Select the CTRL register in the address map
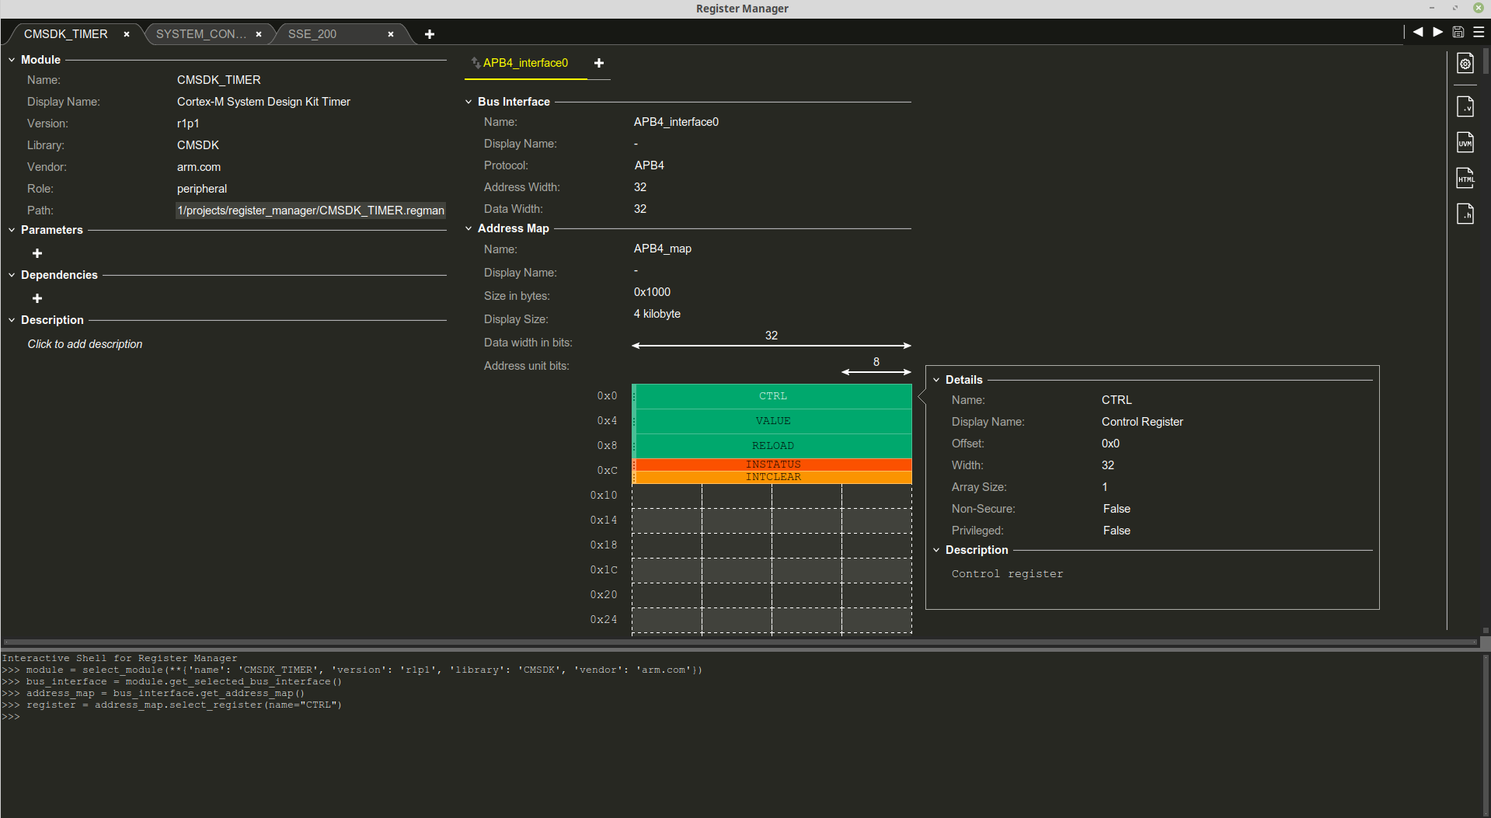 point(772,396)
